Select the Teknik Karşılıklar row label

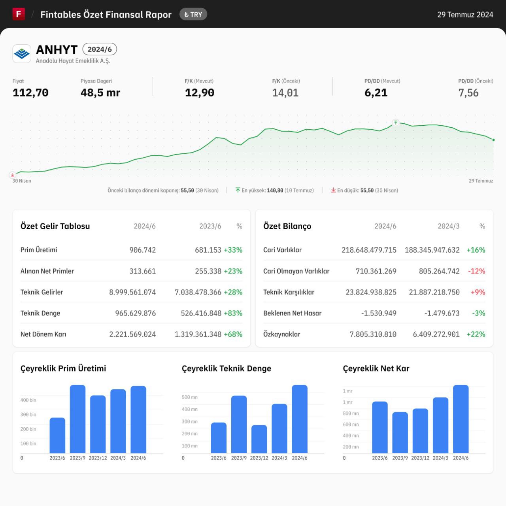tap(289, 292)
